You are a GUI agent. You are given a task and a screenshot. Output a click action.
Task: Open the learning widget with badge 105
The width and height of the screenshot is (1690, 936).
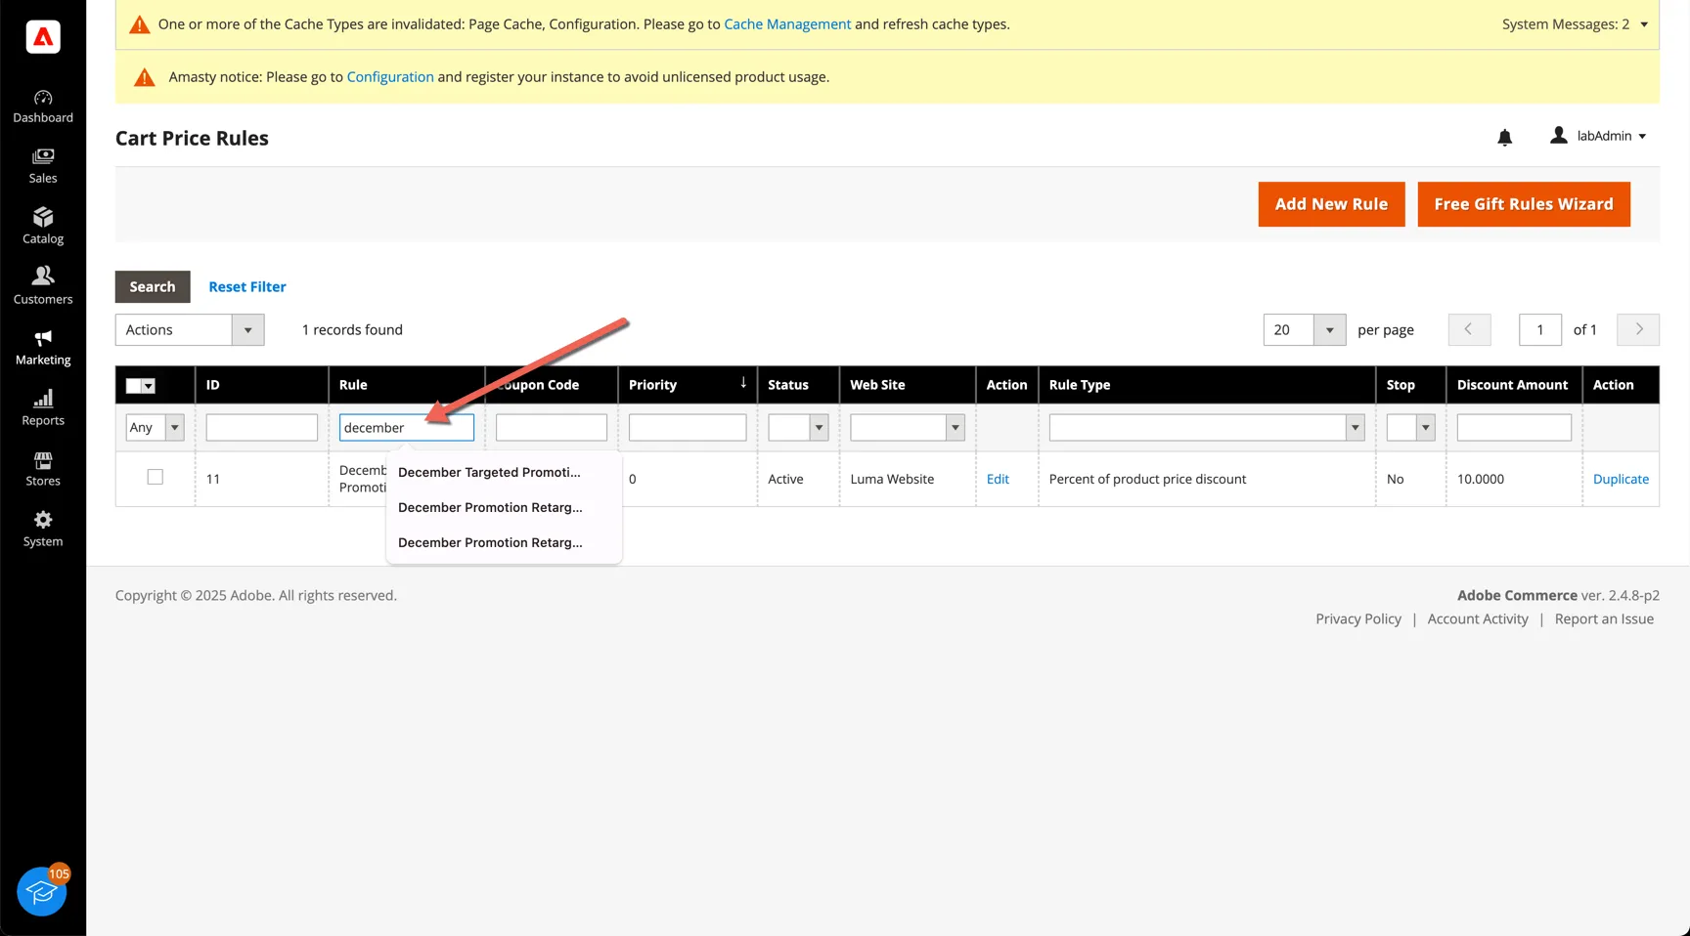point(42,890)
